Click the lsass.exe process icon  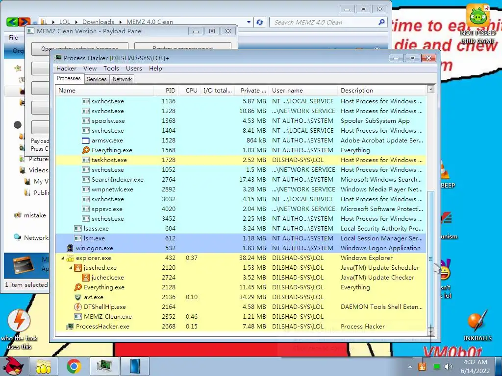coord(78,229)
